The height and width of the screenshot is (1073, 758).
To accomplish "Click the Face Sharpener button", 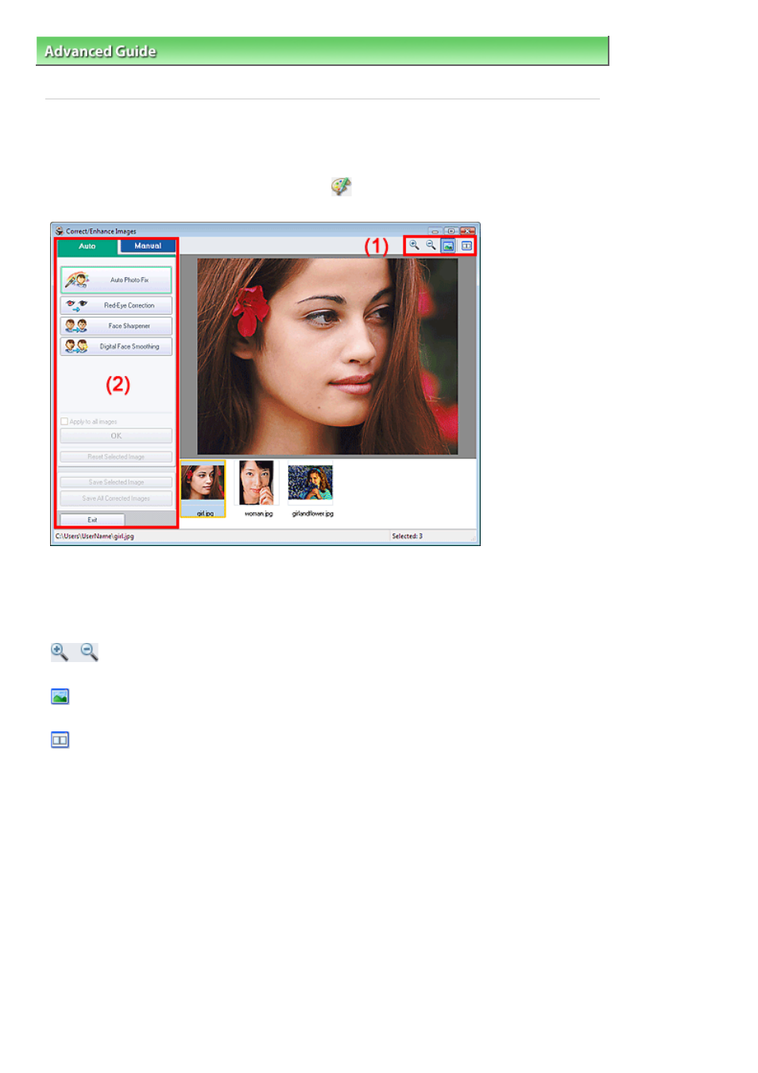I will click(x=116, y=326).
